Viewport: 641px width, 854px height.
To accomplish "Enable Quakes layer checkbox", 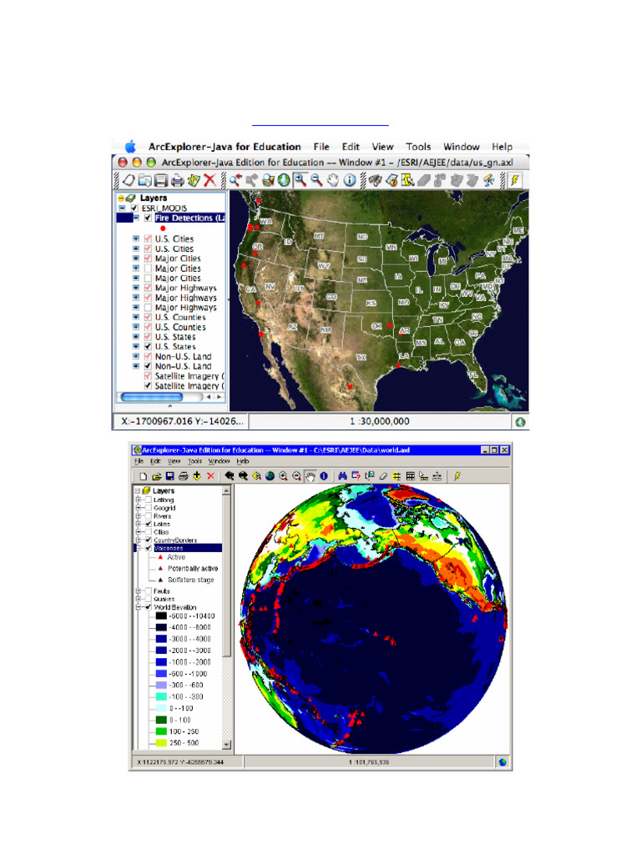I will (x=149, y=599).
